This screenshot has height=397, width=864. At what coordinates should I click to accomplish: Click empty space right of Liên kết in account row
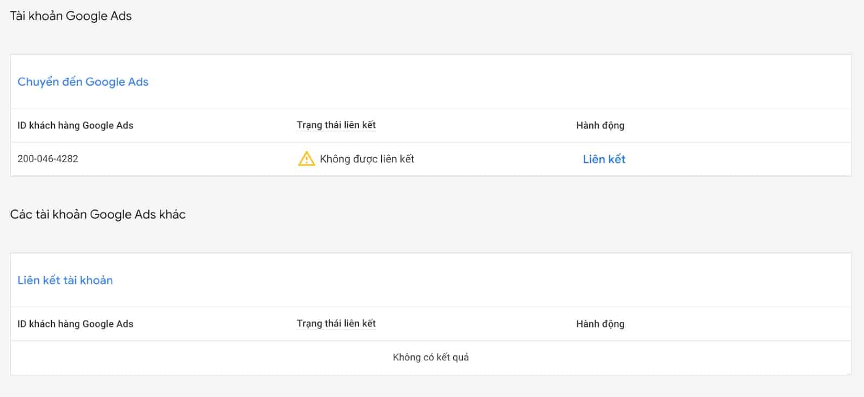745,159
